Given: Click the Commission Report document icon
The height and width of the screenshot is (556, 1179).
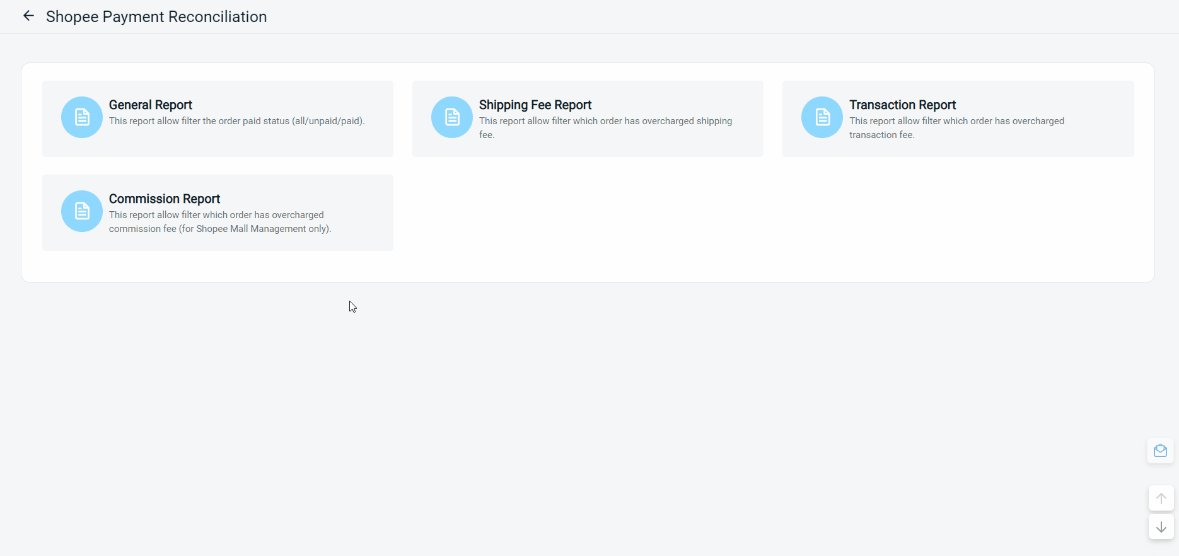Looking at the screenshot, I should click(82, 211).
